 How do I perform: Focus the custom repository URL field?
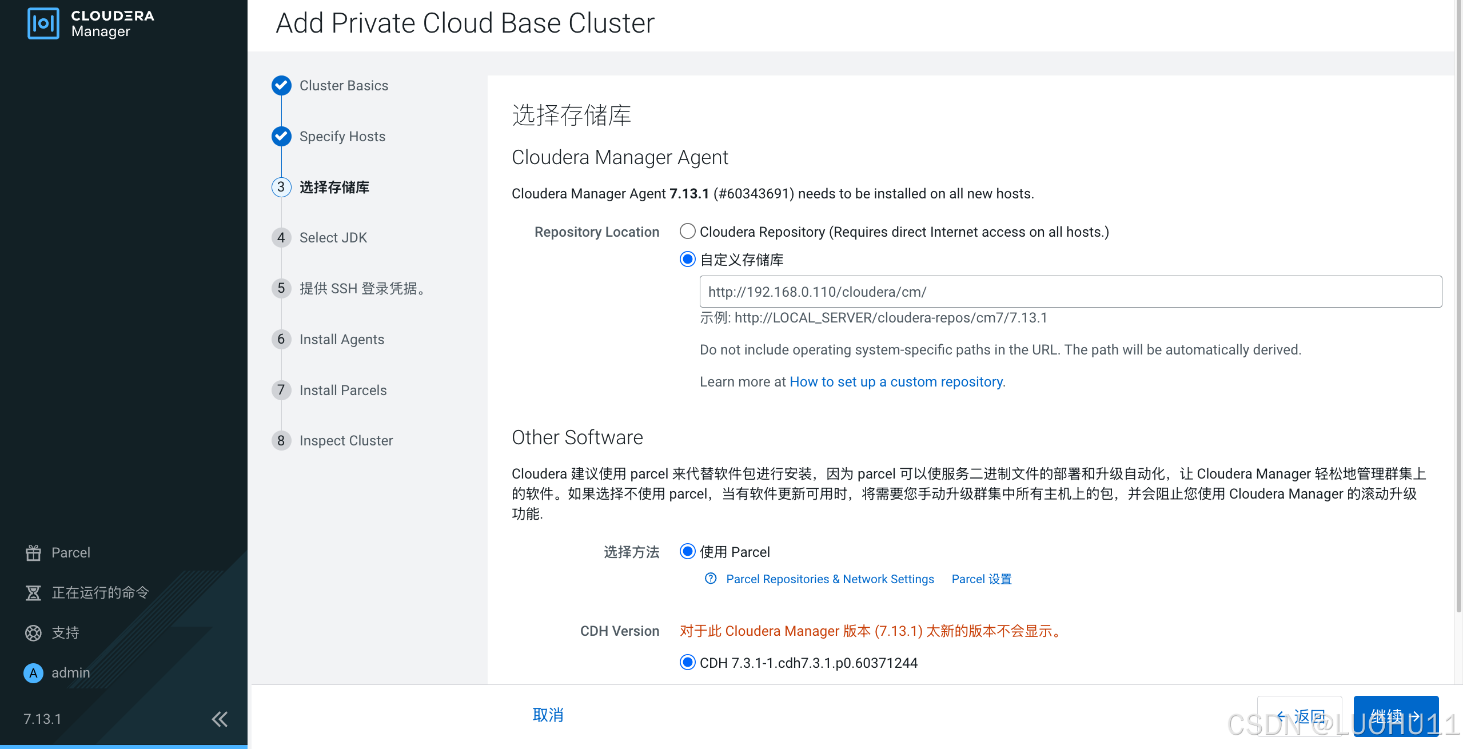[1070, 292]
